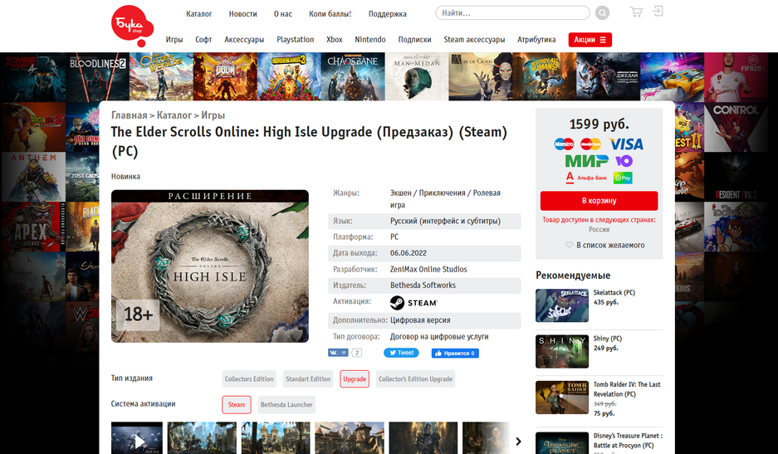This screenshot has width=778, height=454.
Task: Click the Control game cover
Action: tap(736, 127)
